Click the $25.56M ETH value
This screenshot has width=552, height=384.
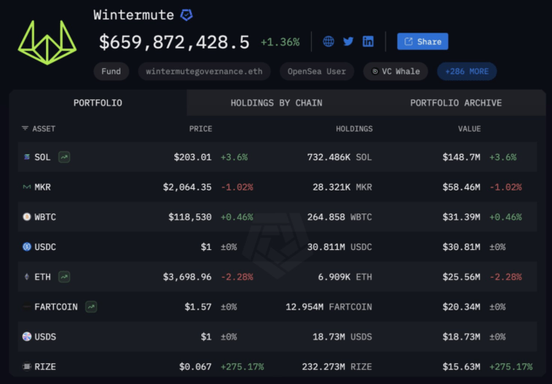(462, 277)
